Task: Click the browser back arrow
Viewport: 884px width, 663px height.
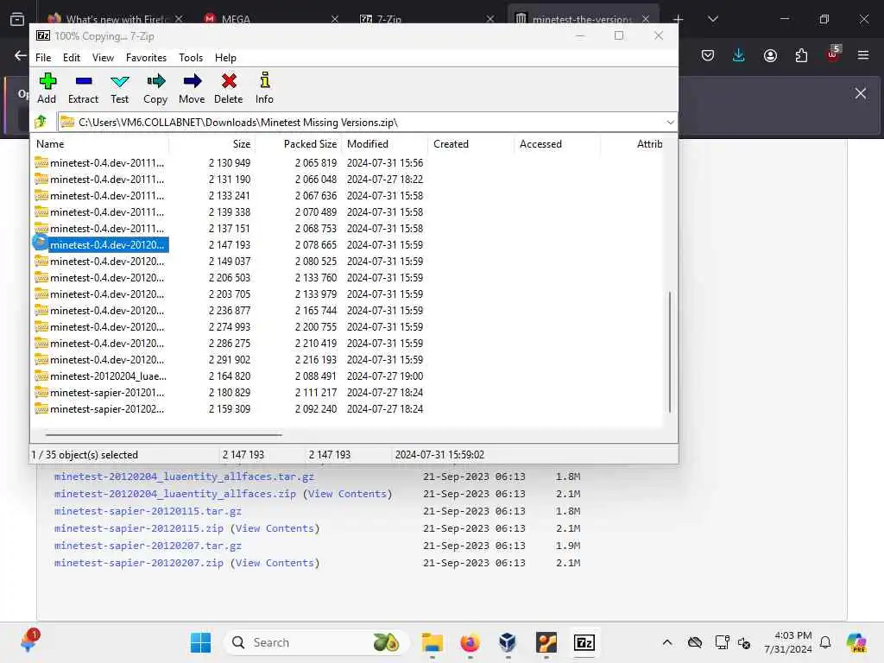Action: point(21,55)
